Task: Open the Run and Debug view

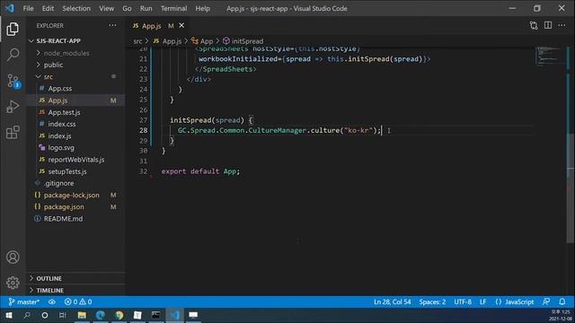Action: click(x=13, y=107)
